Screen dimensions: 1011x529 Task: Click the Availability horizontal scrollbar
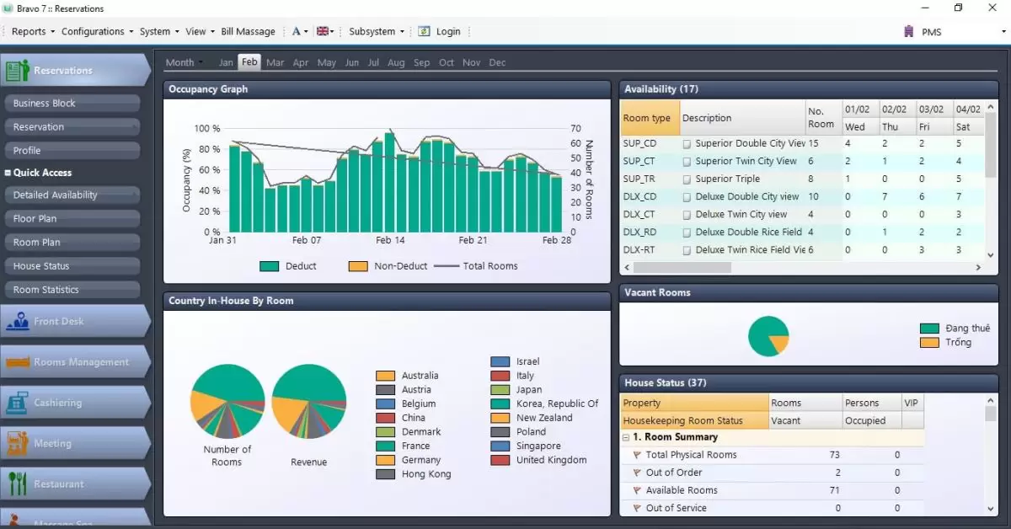coord(682,267)
